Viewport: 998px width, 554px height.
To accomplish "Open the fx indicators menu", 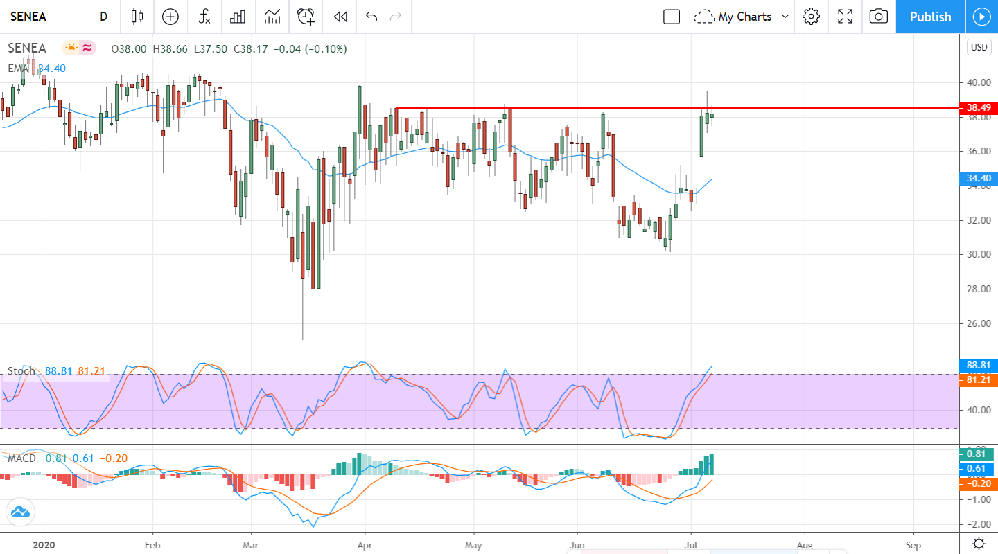I will tap(204, 17).
